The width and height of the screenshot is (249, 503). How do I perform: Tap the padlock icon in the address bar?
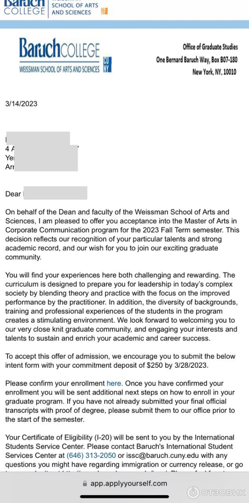pos(85,484)
